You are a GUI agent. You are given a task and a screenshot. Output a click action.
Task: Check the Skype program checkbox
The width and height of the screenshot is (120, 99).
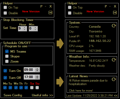pyautogui.click(x=7, y=56)
